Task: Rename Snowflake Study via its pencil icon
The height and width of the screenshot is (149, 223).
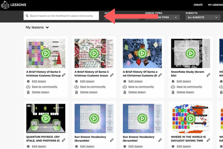Action: [x=208, y=75]
